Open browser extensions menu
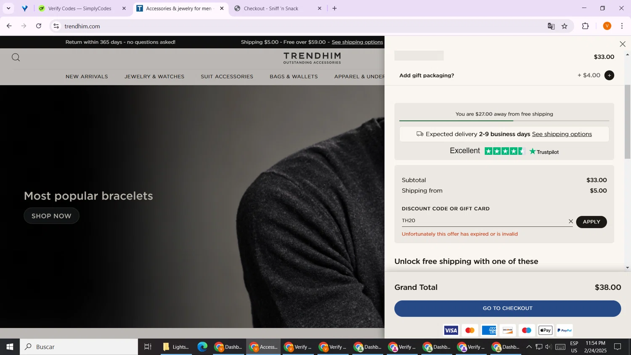631x355 pixels. (586, 26)
